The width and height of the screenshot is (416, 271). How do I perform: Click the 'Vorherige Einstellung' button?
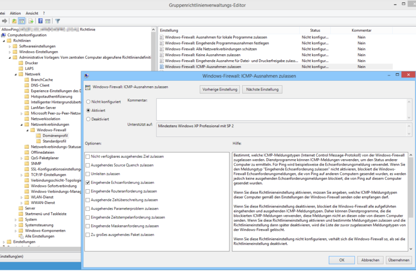[220, 90]
